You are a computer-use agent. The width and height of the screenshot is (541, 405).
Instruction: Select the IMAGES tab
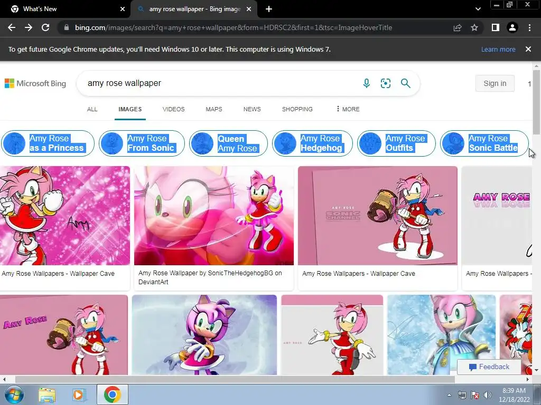pos(130,109)
